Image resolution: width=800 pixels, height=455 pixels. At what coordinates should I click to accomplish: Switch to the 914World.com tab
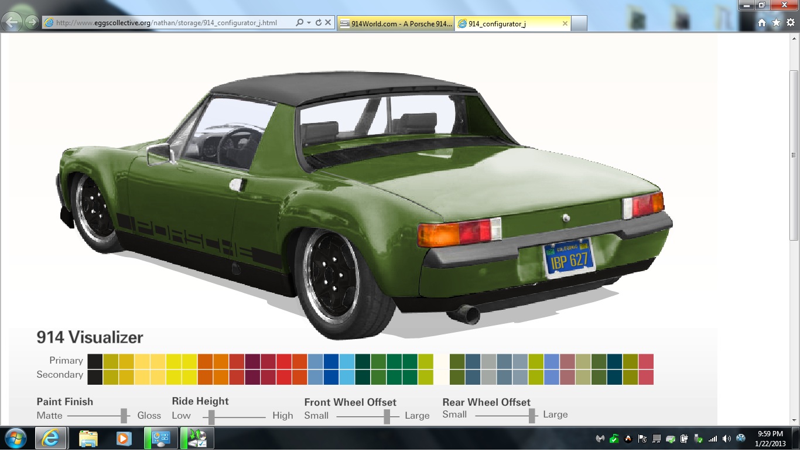point(396,24)
